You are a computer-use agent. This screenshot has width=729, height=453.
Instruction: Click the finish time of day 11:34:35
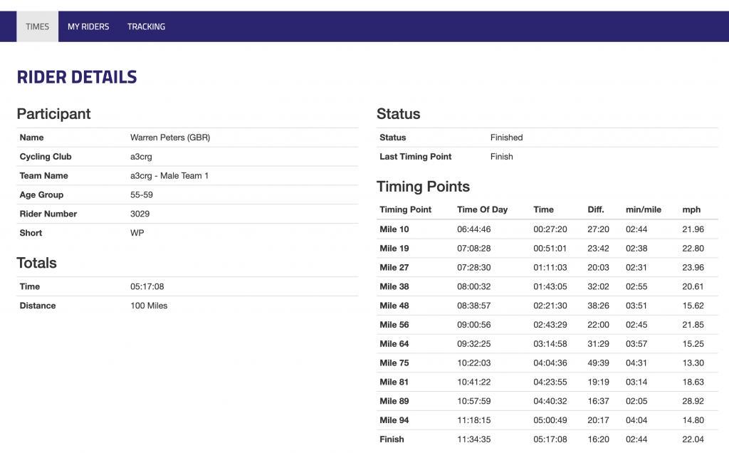pos(473,439)
